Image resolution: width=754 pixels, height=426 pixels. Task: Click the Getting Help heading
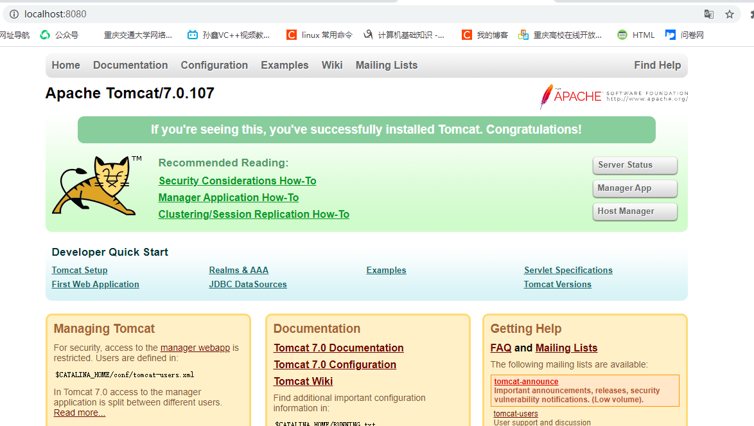pos(526,328)
